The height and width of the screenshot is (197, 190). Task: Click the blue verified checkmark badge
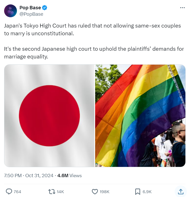pos(45,8)
